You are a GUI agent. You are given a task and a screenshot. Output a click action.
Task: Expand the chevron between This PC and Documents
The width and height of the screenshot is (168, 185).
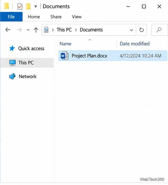(x=76, y=30)
